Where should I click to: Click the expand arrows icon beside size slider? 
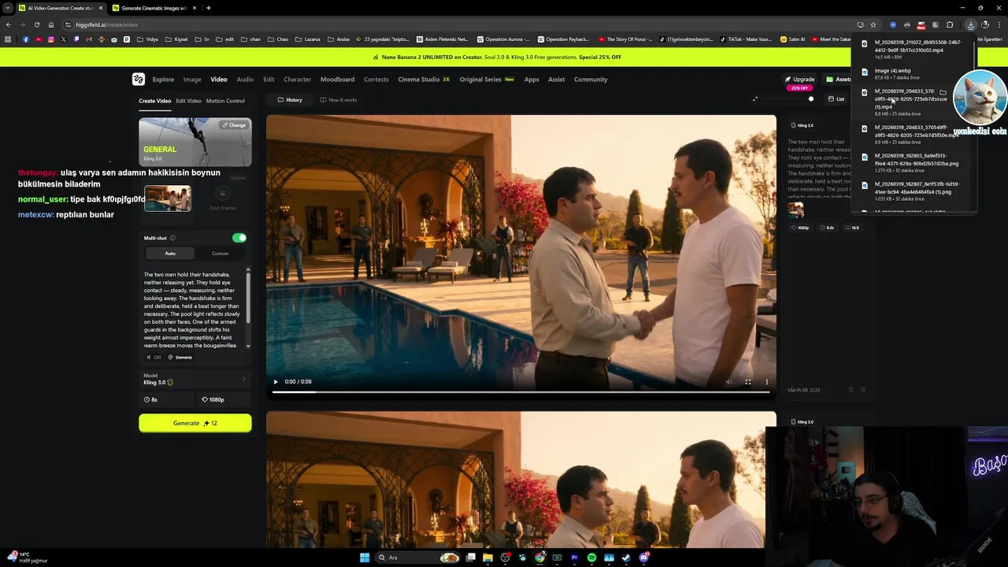point(755,99)
